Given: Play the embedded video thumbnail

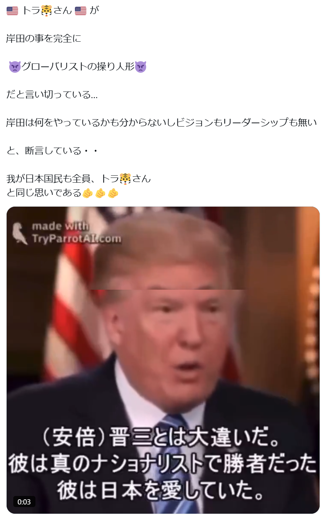Looking at the screenshot, I should 163,360.
